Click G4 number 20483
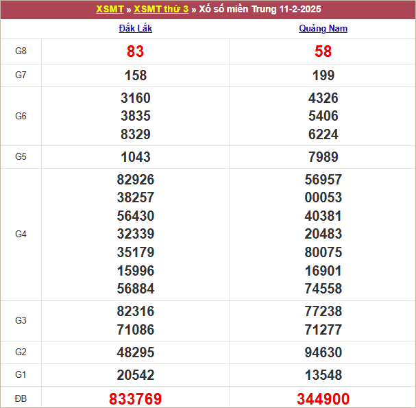This screenshot has width=416, height=408. pyautogui.click(x=323, y=234)
